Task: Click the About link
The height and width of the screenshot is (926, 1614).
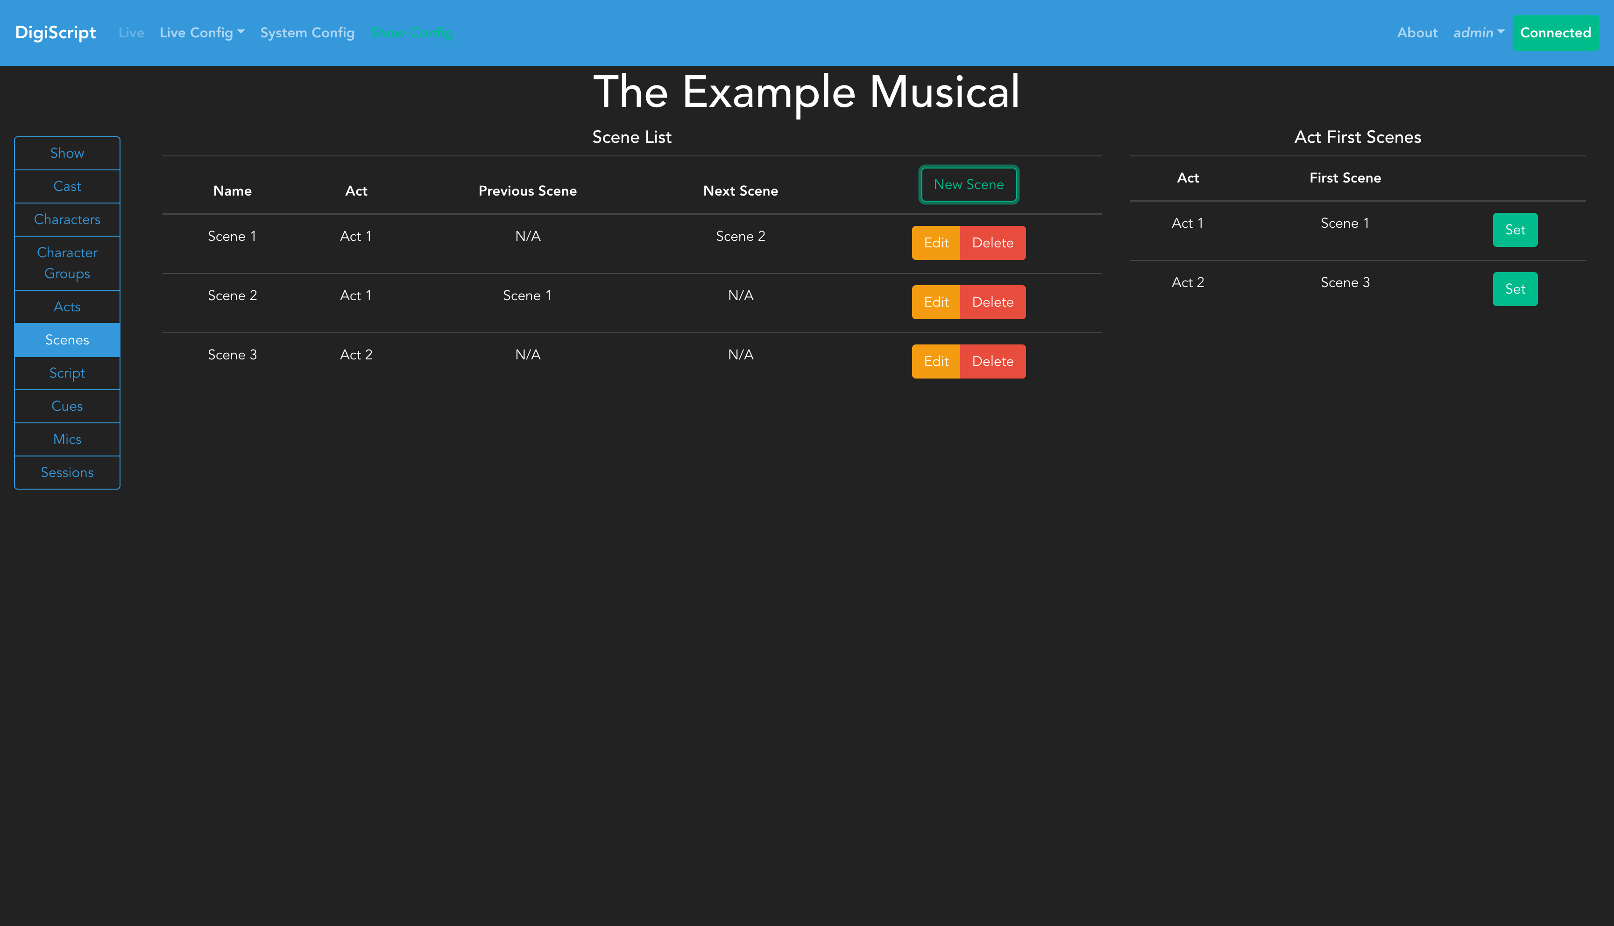Action: tap(1417, 32)
